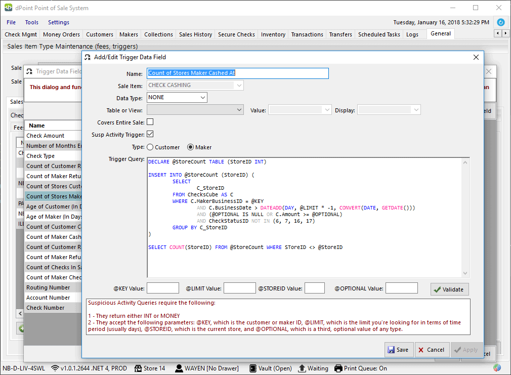Switch to the Transactions tab
Image resolution: width=511 pixels, height=375 pixels.
pos(307,34)
